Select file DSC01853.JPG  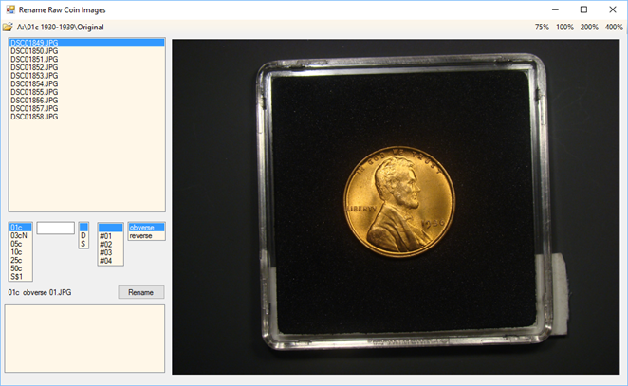point(34,76)
